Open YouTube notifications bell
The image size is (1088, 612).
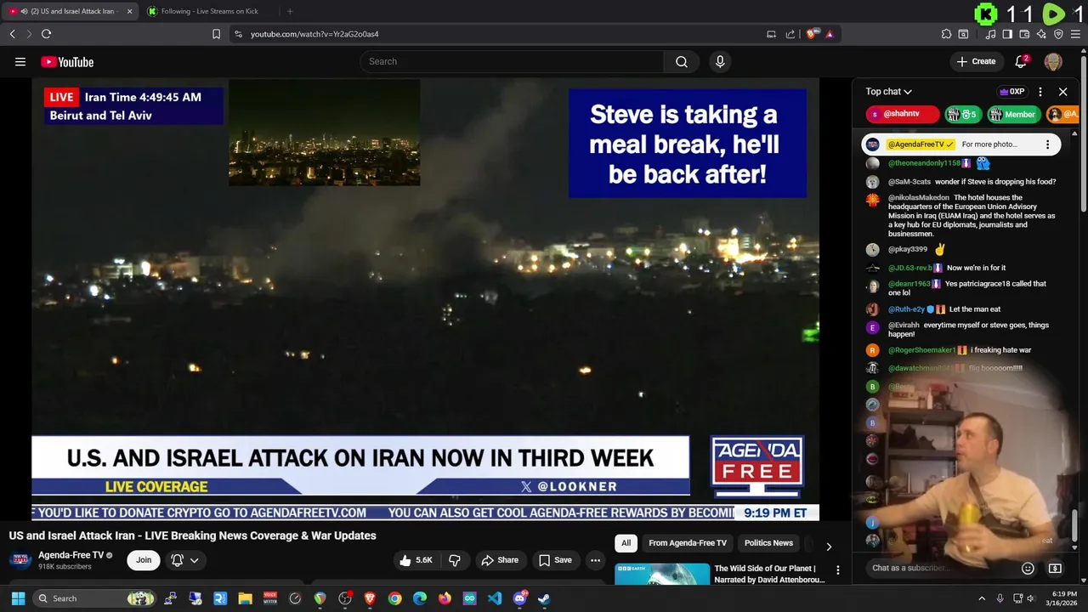pyautogui.click(x=1022, y=61)
